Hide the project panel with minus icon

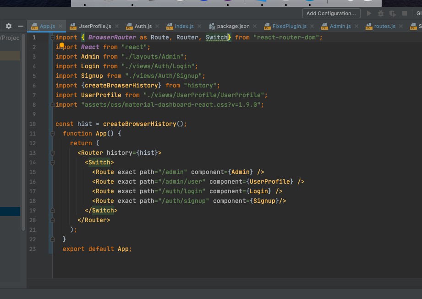click(20, 27)
